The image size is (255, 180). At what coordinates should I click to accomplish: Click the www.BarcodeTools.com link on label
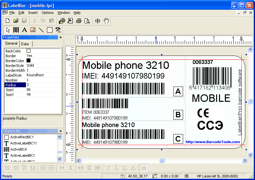pyautogui.click(x=213, y=142)
